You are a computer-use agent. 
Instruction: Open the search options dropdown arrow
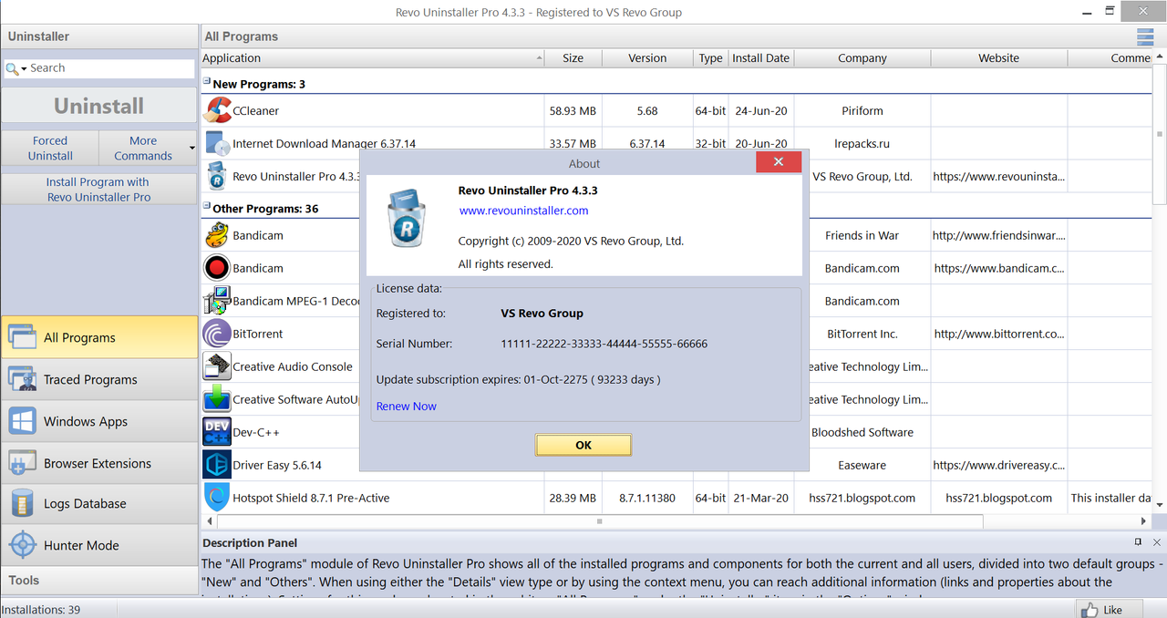pos(25,68)
